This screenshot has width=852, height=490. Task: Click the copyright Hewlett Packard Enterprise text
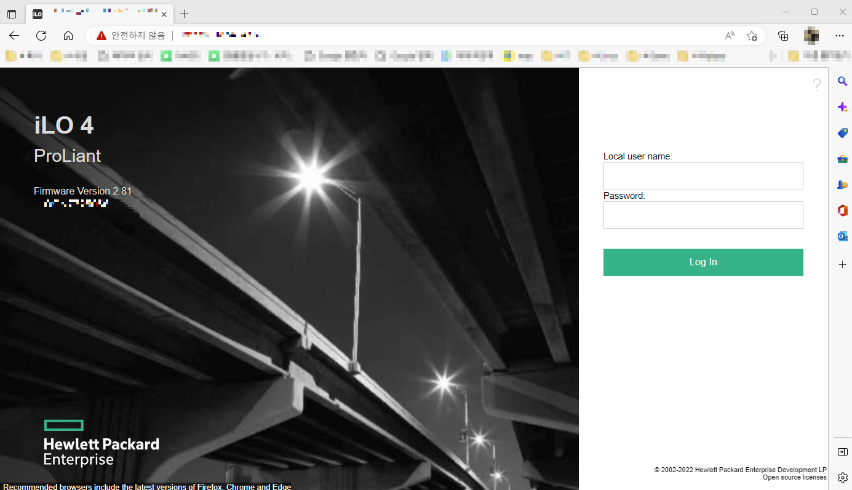point(741,470)
